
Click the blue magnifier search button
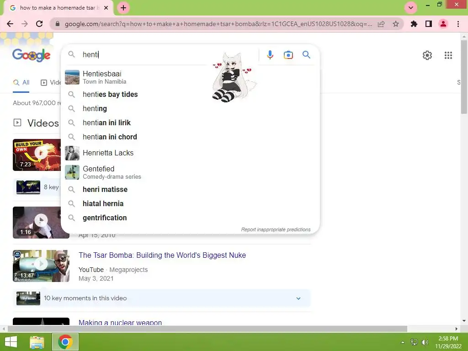click(x=306, y=55)
